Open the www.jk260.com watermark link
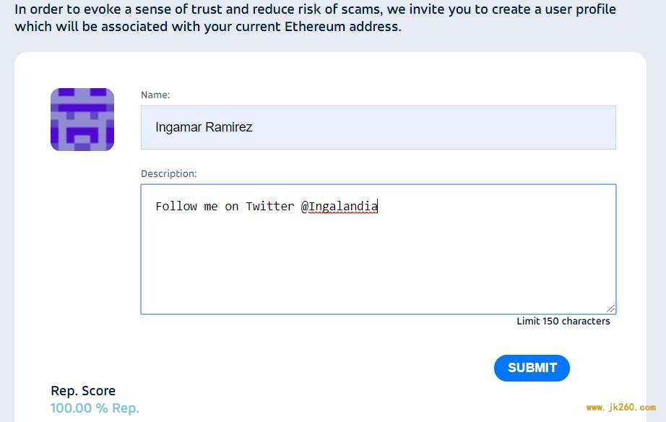Viewport: 666px width, 422px height. click(620, 407)
